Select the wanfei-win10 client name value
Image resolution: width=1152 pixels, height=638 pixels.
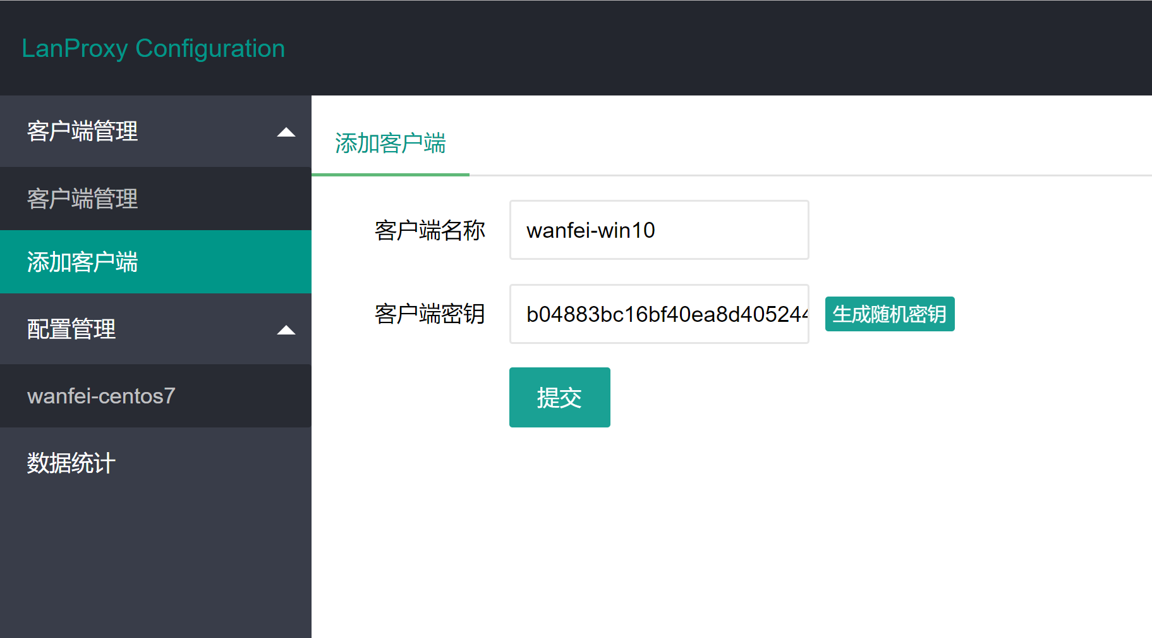coord(590,230)
